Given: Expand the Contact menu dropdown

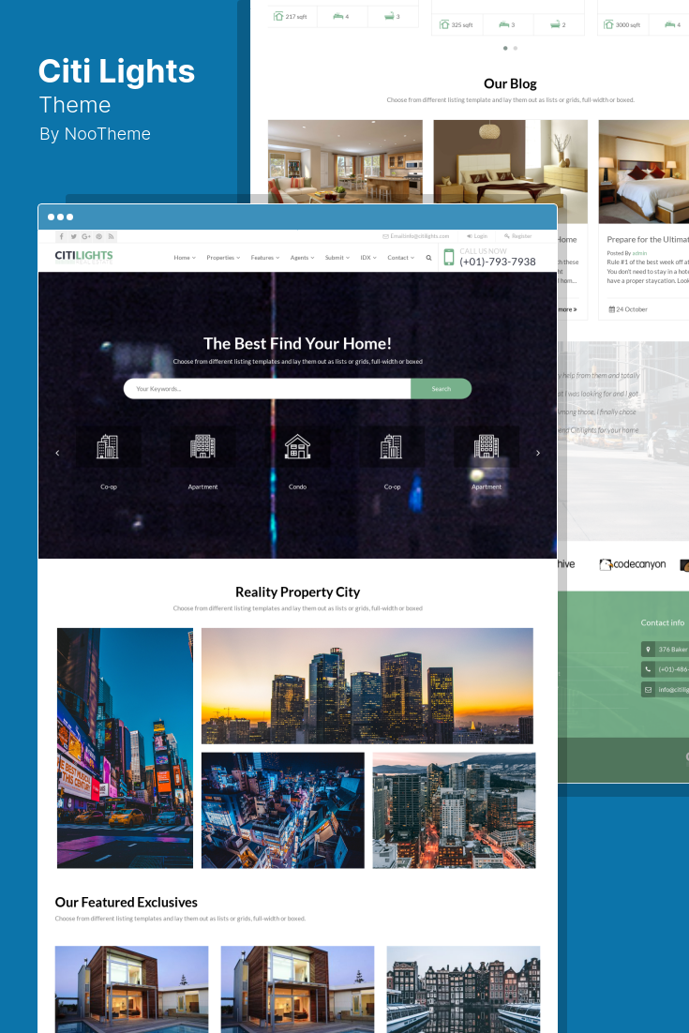Looking at the screenshot, I should [x=400, y=258].
